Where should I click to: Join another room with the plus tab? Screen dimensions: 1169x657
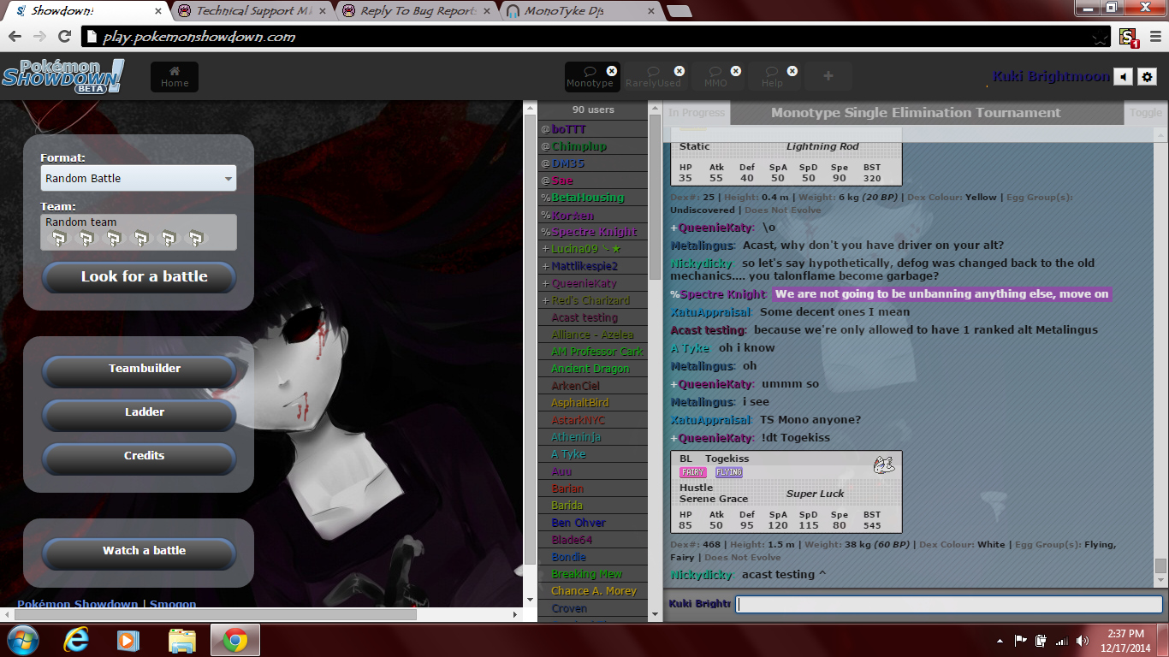click(x=828, y=77)
